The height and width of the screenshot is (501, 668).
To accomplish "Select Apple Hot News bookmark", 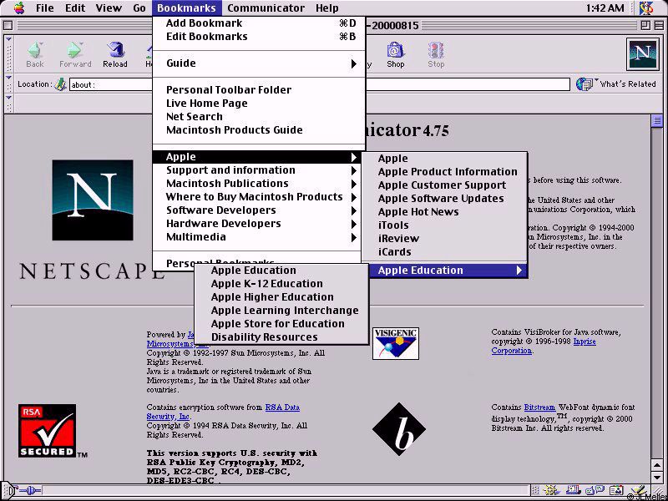I will (445, 212).
